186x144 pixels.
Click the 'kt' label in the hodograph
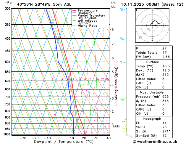pos(138,10)
